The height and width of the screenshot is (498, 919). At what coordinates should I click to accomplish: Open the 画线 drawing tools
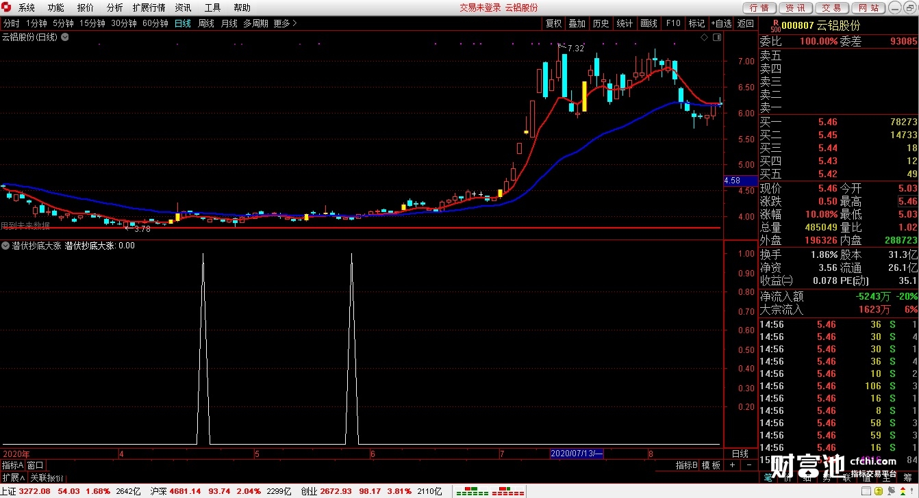(x=649, y=23)
